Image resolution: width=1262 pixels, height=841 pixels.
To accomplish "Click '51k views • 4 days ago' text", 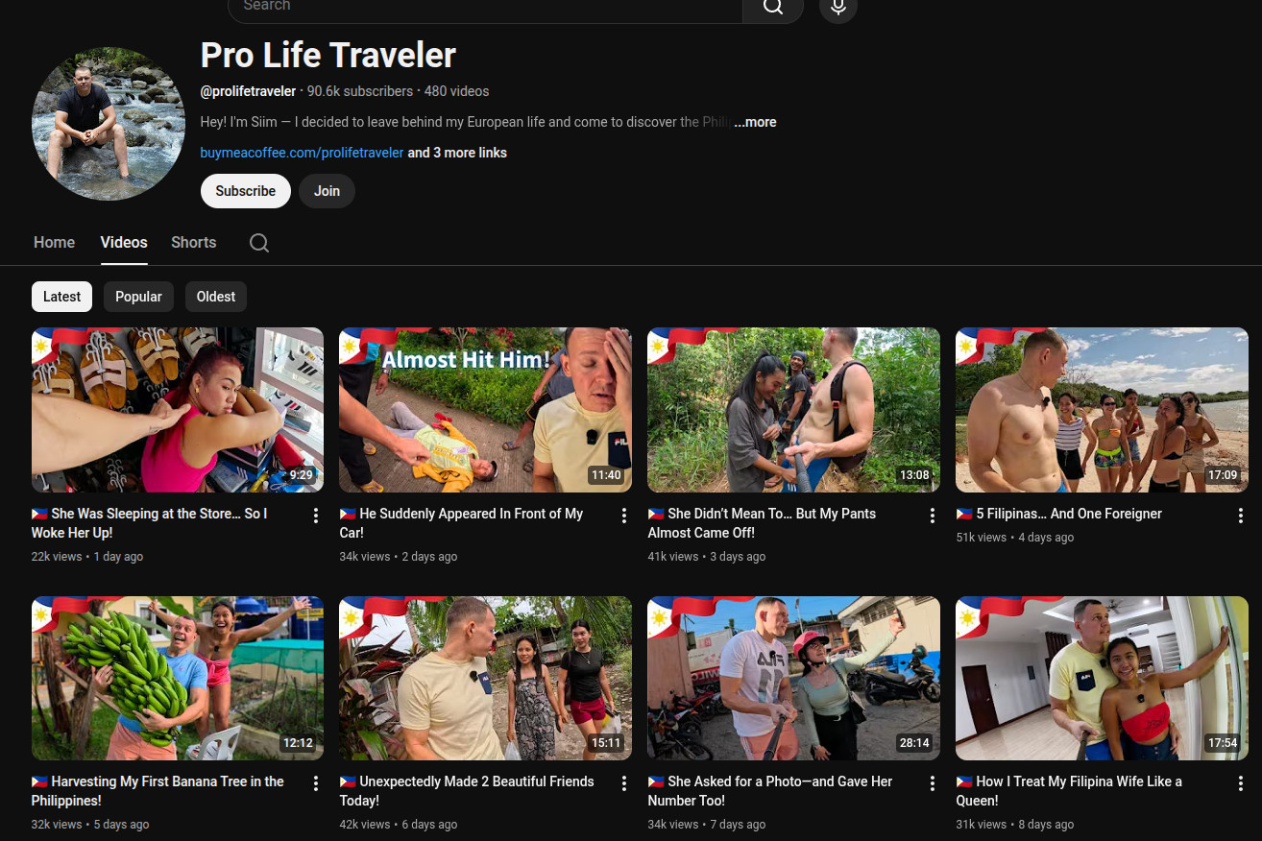I will pyautogui.click(x=1015, y=538).
